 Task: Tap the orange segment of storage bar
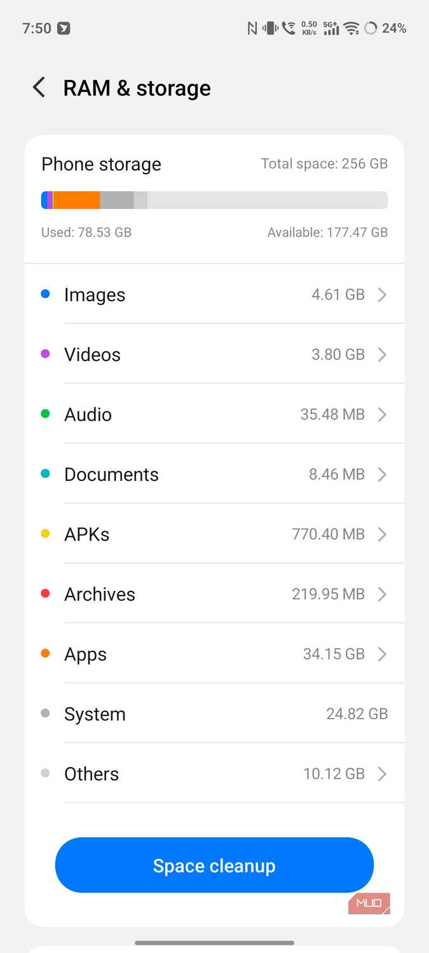[x=76, y=200]
